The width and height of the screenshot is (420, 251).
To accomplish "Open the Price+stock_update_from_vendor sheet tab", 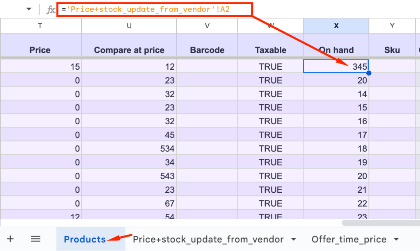I will 208,240.
